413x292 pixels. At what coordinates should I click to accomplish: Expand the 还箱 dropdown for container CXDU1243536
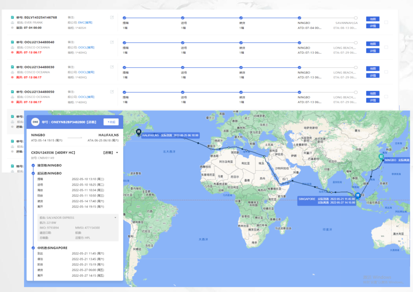point(117,153)
